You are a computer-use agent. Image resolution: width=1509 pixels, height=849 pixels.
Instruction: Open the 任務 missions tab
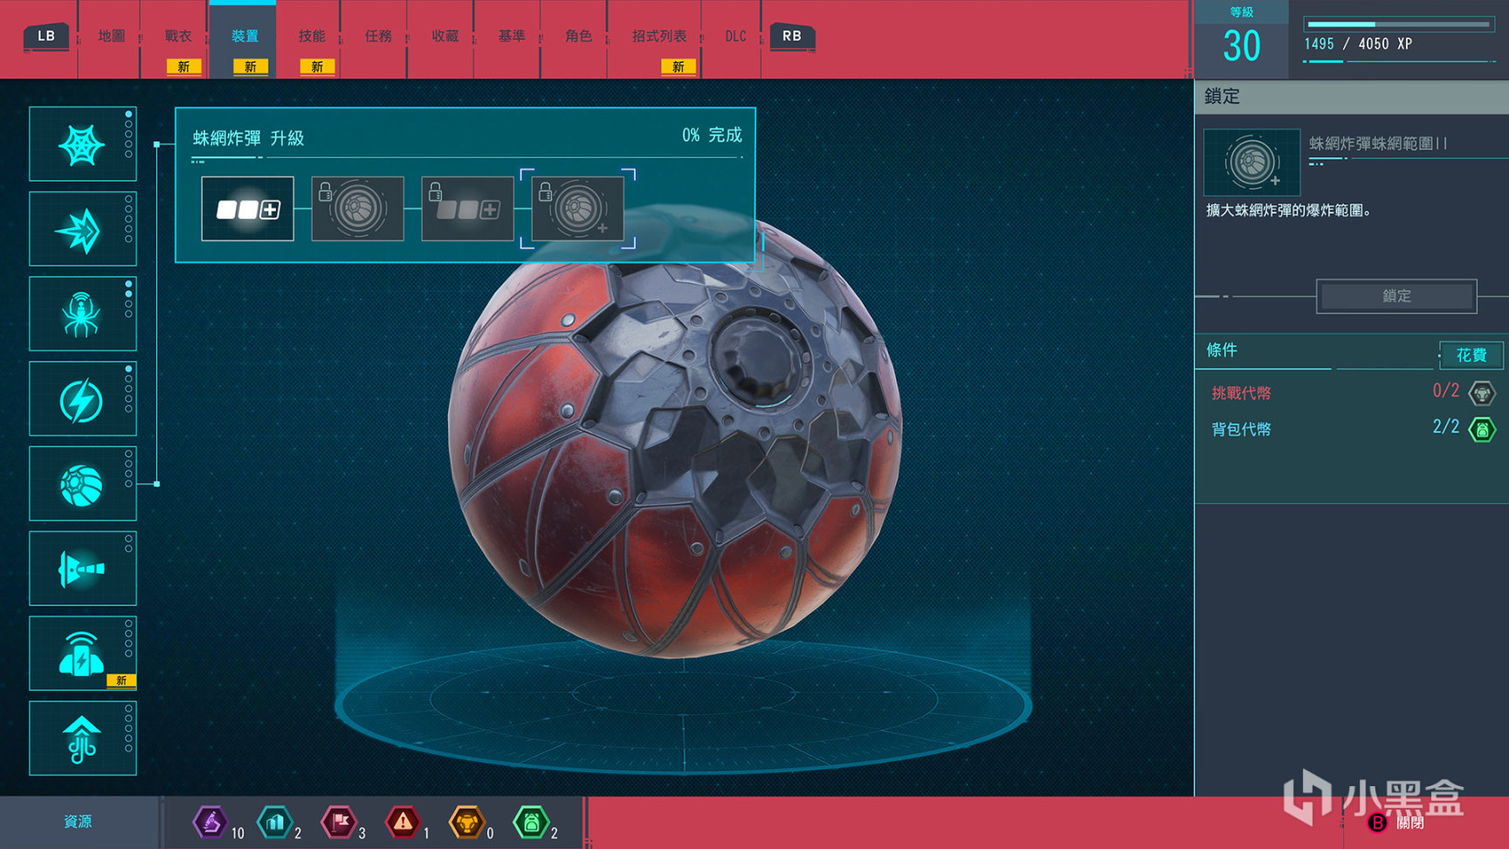tap(378, 36)
